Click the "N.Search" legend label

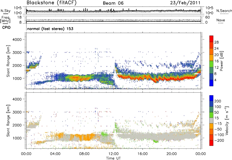224,11
